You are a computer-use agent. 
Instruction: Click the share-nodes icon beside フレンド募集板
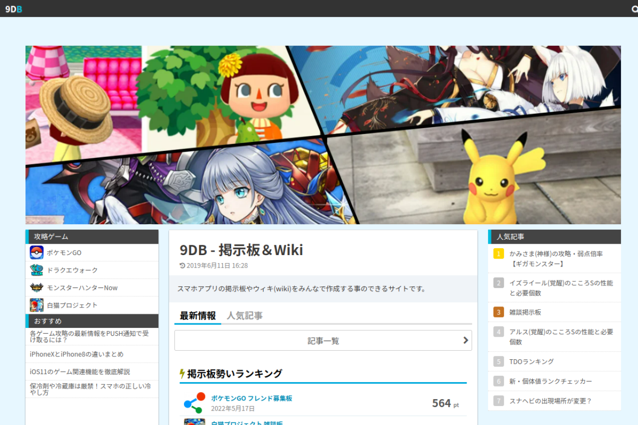click(194, 403)
